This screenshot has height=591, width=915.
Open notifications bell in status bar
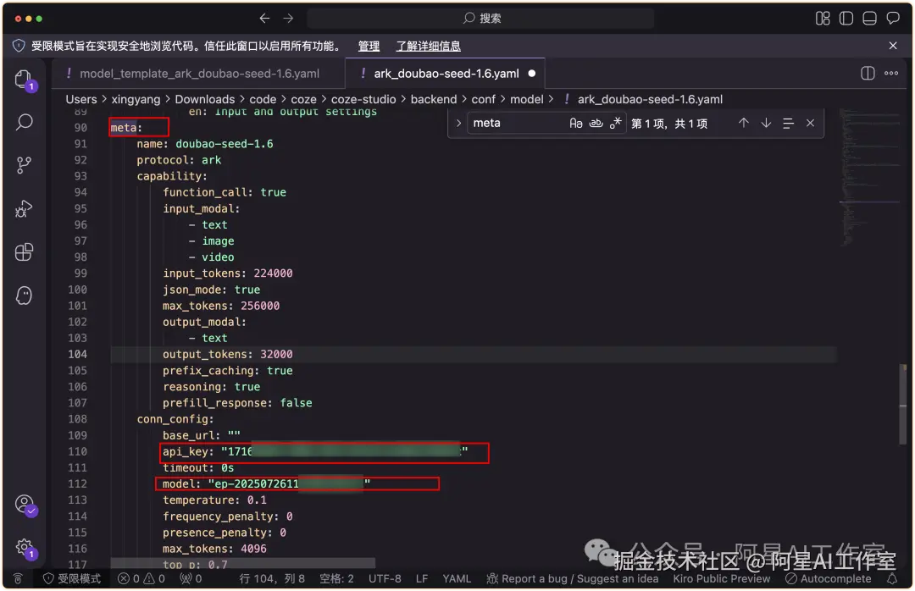pos(891,579)
